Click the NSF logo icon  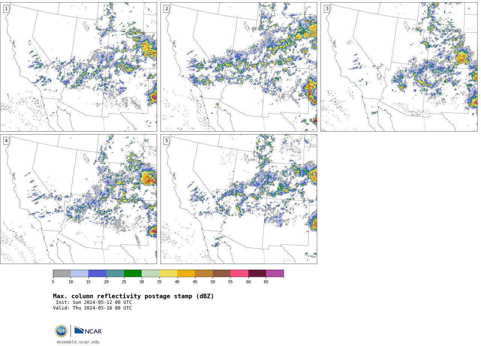[x=61, y=331]
